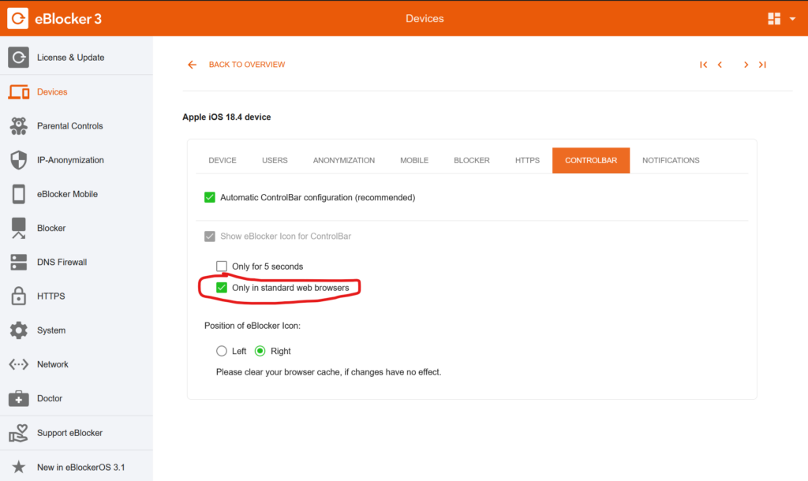The height and width of the screenshot is (481, 808).
Task: Open the Network settings page
Action: point(77,364)
